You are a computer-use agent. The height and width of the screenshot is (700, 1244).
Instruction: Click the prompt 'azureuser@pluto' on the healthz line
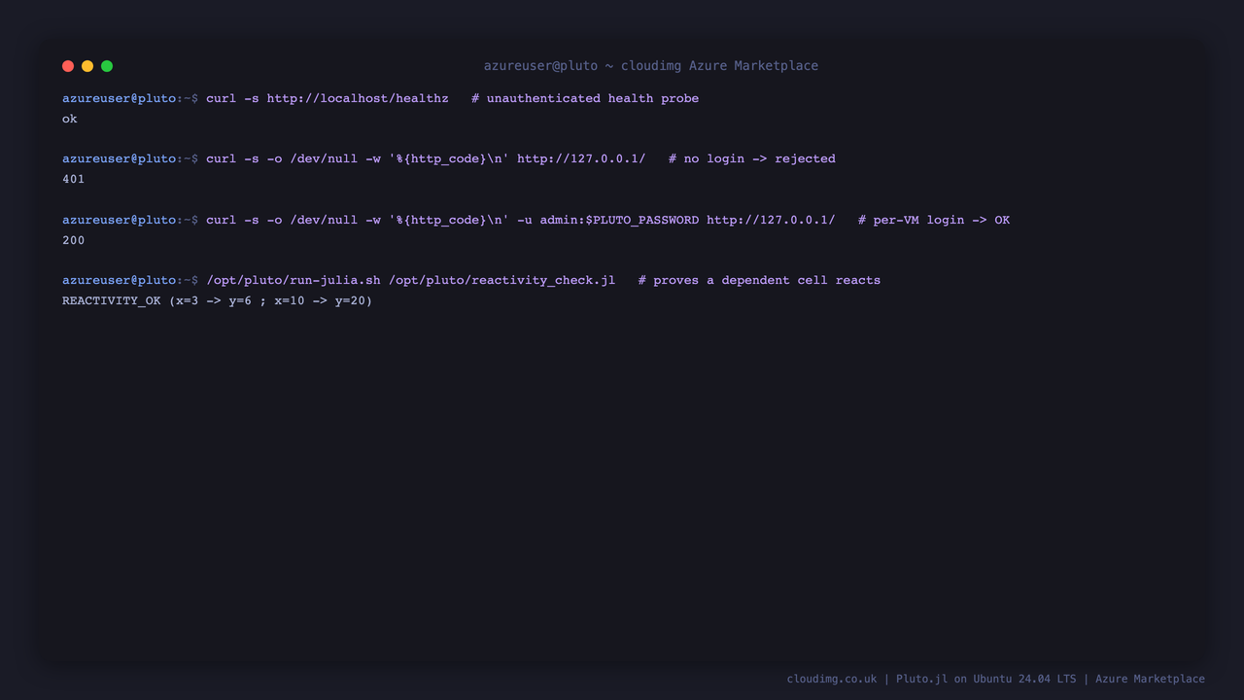click(120, 98)
